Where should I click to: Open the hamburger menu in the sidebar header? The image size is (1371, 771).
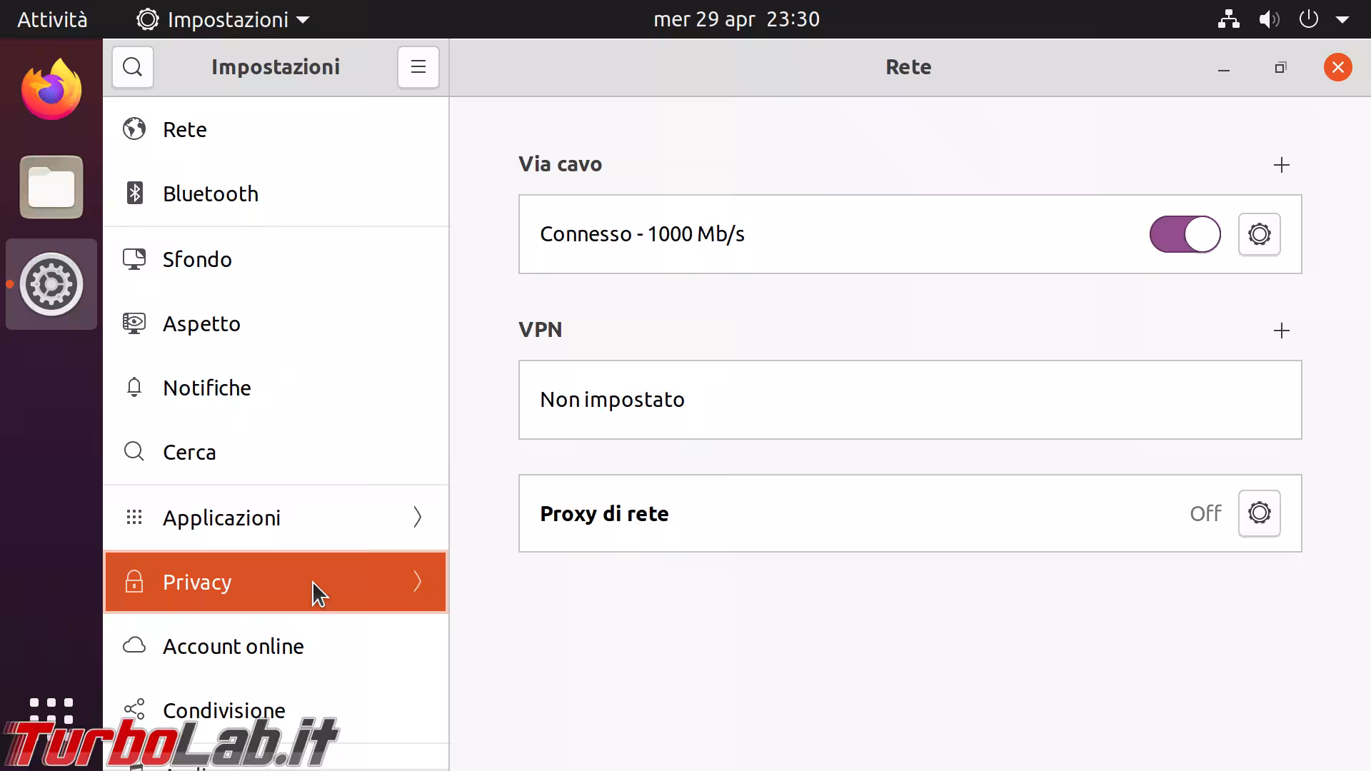pyautogui.click(x=418, y=67)
